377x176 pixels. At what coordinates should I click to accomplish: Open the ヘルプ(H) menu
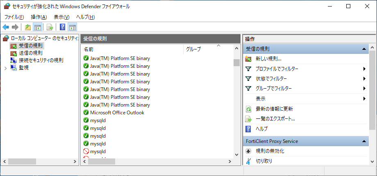tap(86, 17)
